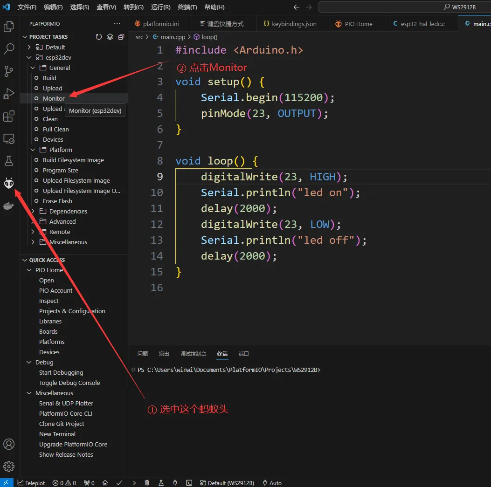Click PlatformIO Upload arrow in status bar
This screenshot has height=487, width=491.
(x=133, y=483)
